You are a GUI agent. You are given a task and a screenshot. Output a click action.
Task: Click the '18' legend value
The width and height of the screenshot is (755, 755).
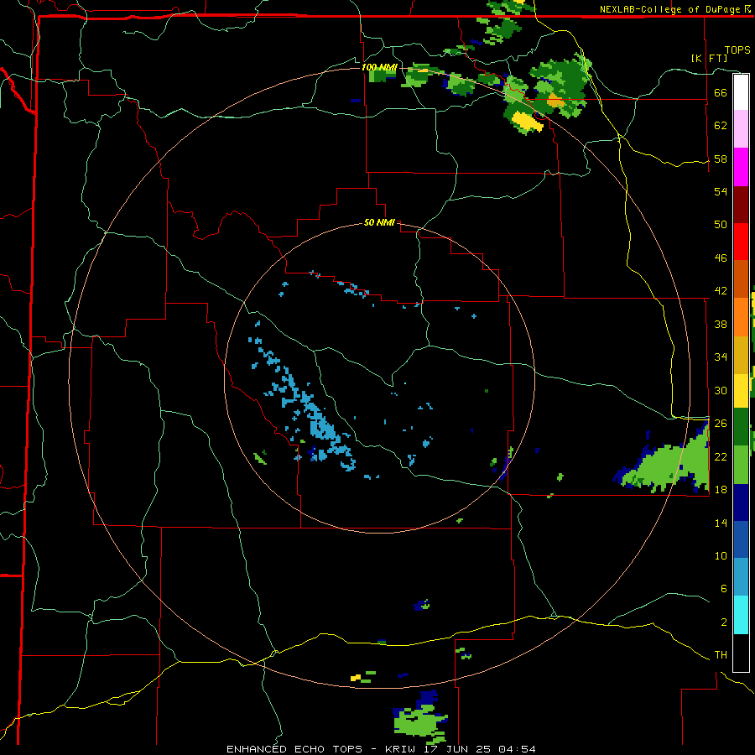[721, 490]
